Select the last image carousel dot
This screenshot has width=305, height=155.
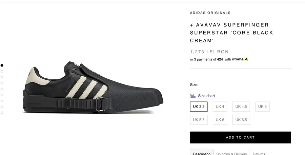click(2, 113)
